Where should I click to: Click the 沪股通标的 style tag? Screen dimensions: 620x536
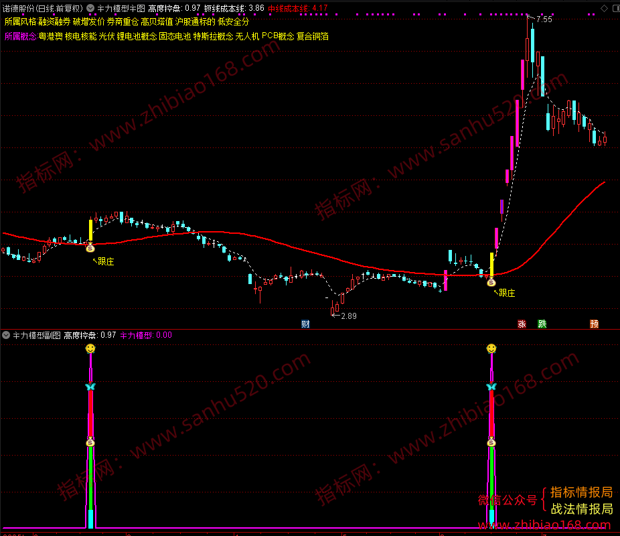pos(196,21)
